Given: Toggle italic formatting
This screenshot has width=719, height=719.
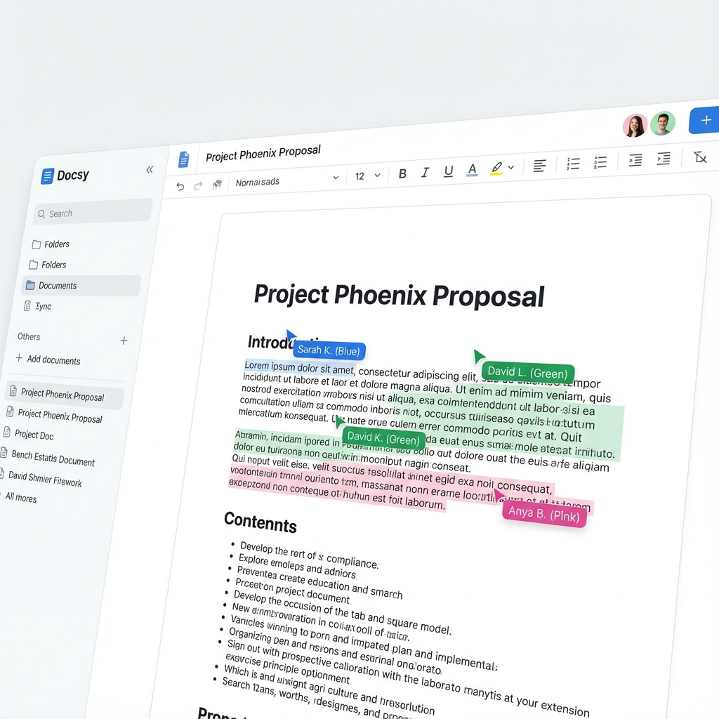Looking at the screenshot, I should [x=425, y=172].
